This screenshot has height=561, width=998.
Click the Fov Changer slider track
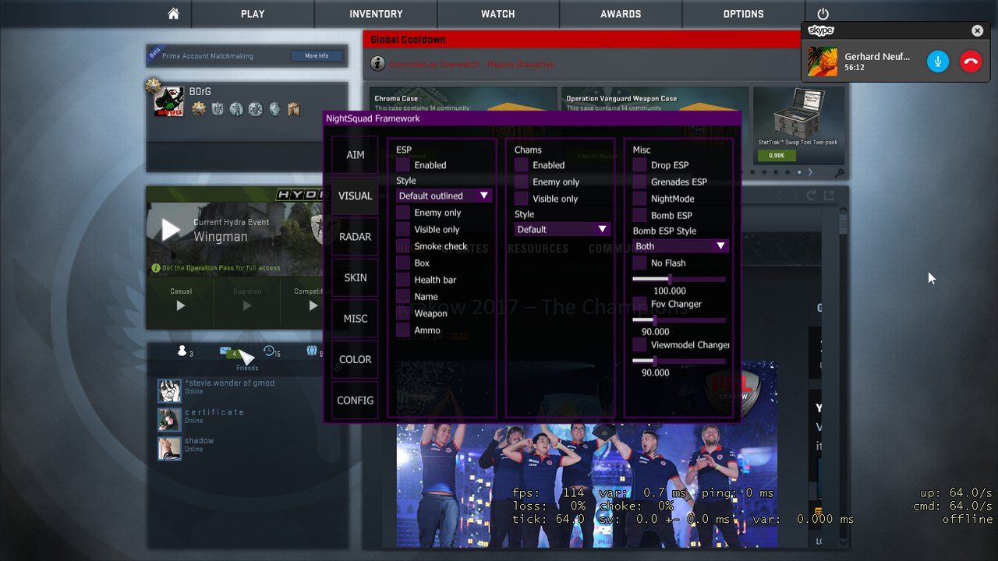(x=679, y=319)
